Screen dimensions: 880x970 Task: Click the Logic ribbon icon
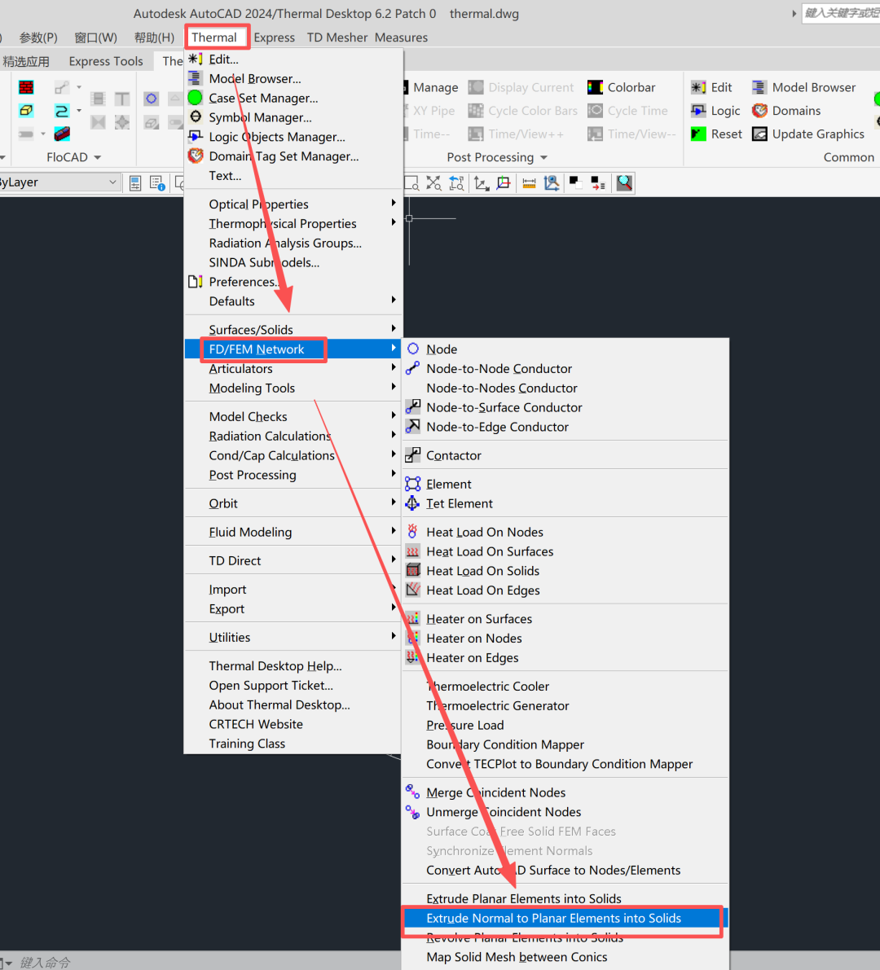click(698, 111)
